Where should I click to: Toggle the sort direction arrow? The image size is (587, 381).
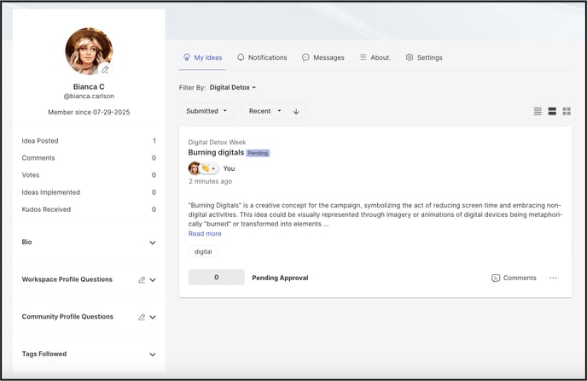tap(296, 111)
